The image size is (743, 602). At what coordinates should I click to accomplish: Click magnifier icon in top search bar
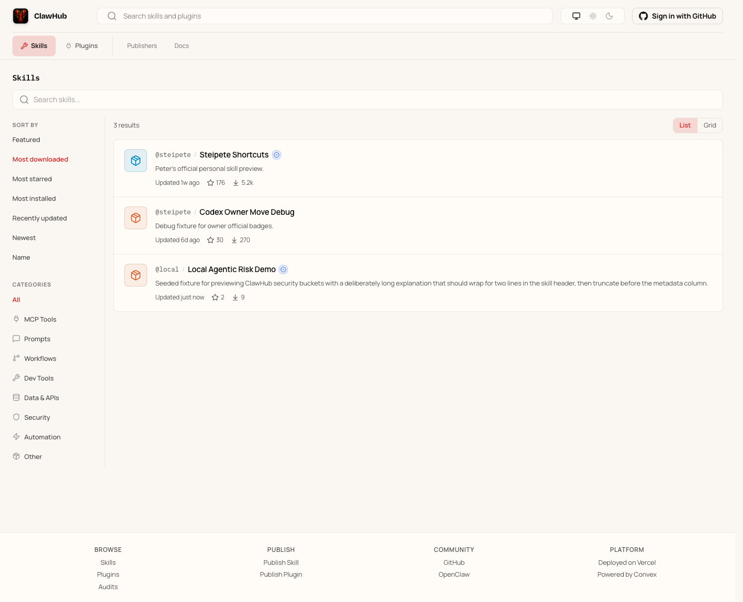coord(112,16)
